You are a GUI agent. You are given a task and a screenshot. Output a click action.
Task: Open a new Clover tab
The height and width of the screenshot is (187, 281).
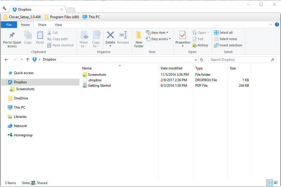tap(71, 10)
